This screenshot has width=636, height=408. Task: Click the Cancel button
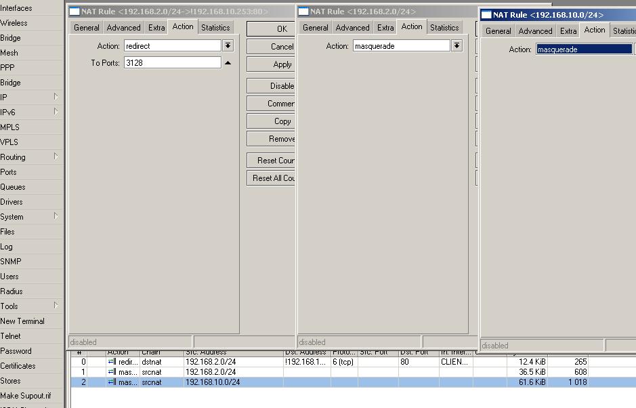coord(271,47)
